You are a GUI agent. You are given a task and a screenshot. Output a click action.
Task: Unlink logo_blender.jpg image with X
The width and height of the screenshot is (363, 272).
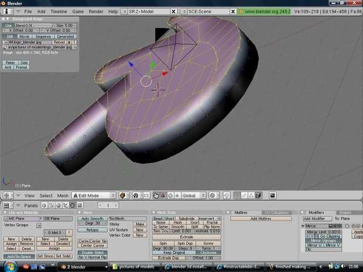tap(69, 42)
